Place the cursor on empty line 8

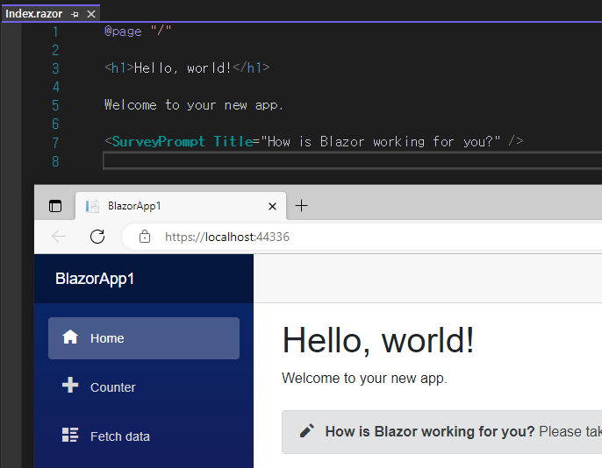353,160
